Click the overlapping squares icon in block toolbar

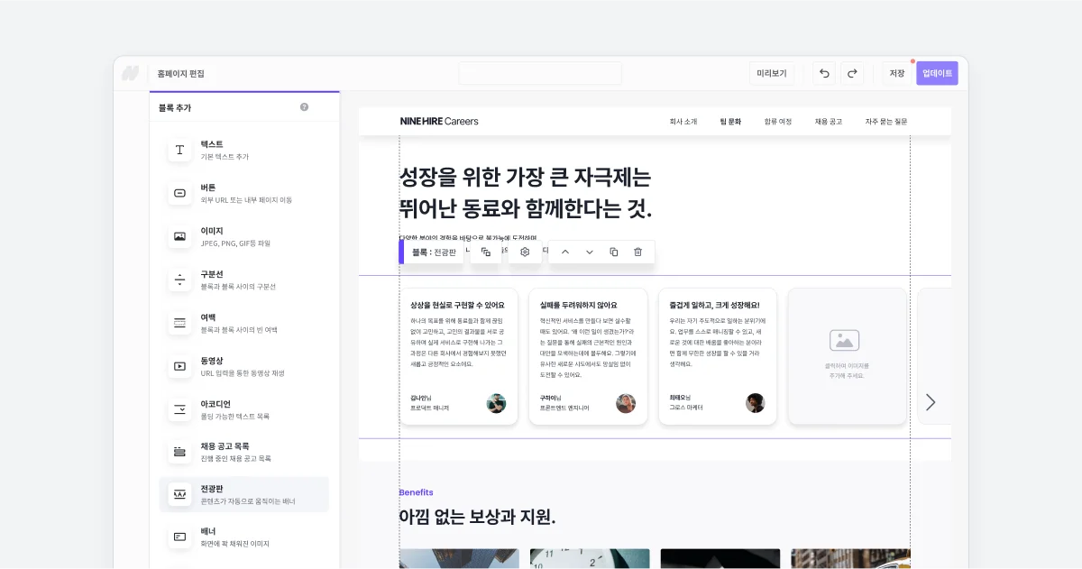tap(486, 252)
